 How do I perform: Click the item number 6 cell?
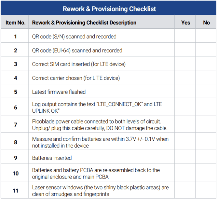[x=15, y=107]
